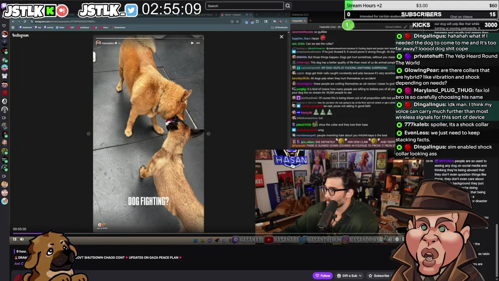499x281 pixels.
Task: Click the YouTube icon beside HASANABI
Action: (269, 240)
